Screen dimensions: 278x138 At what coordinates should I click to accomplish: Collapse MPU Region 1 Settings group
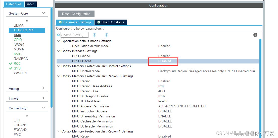tap(59, 131)
